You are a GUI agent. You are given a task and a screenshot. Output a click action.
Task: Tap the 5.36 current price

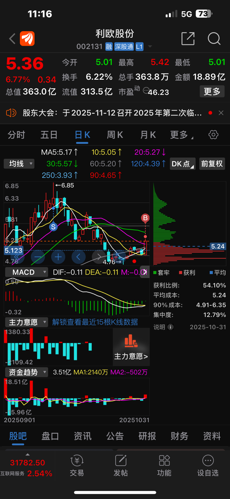25,64
